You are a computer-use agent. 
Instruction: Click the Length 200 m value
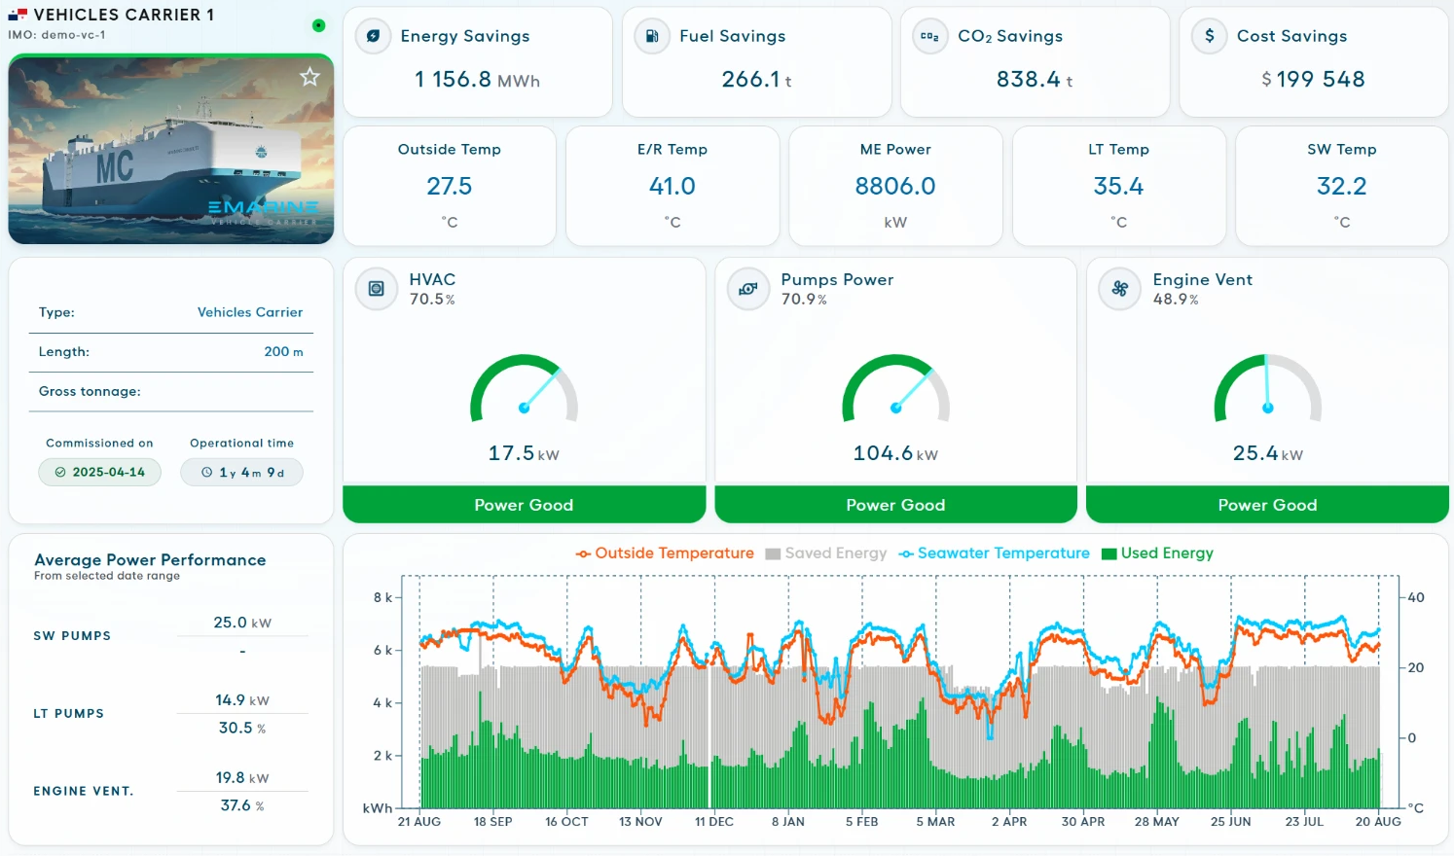[x=283, y=352]
